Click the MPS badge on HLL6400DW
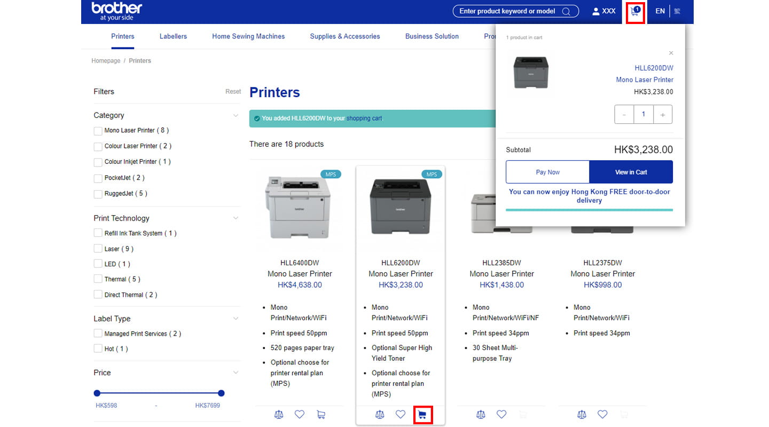769x427 pixels. pyautogui.click(x=331, y=174)
